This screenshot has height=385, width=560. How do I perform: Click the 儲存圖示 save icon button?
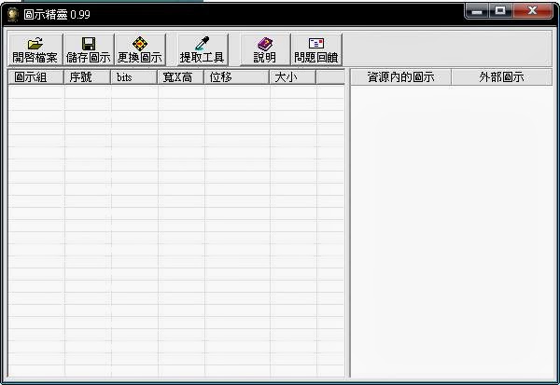[x=89, y=49]
